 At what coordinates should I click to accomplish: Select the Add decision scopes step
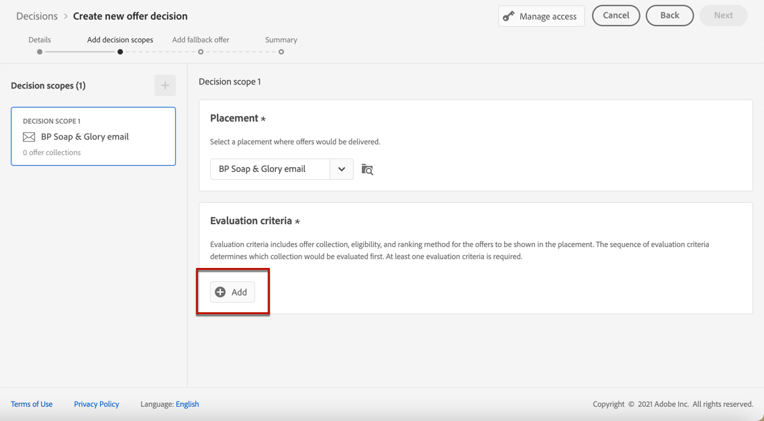click(120, 51)
